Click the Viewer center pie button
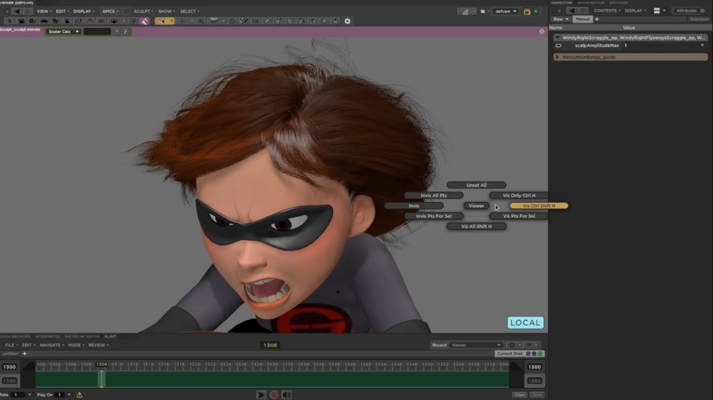The height and width of the screenshot is (400, 713). pos(476,206)
